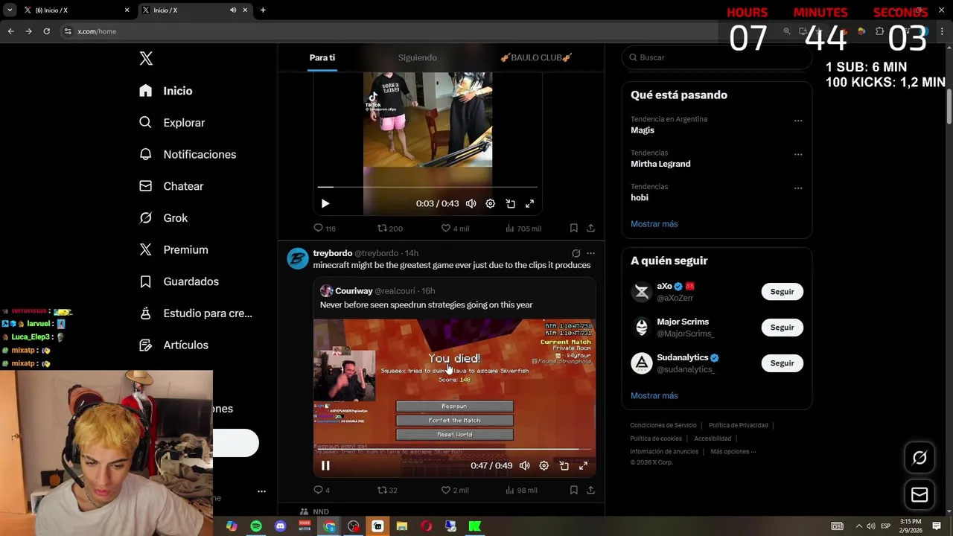
Task: Open account menu three dots near webcam
Action: click(261, 491)
